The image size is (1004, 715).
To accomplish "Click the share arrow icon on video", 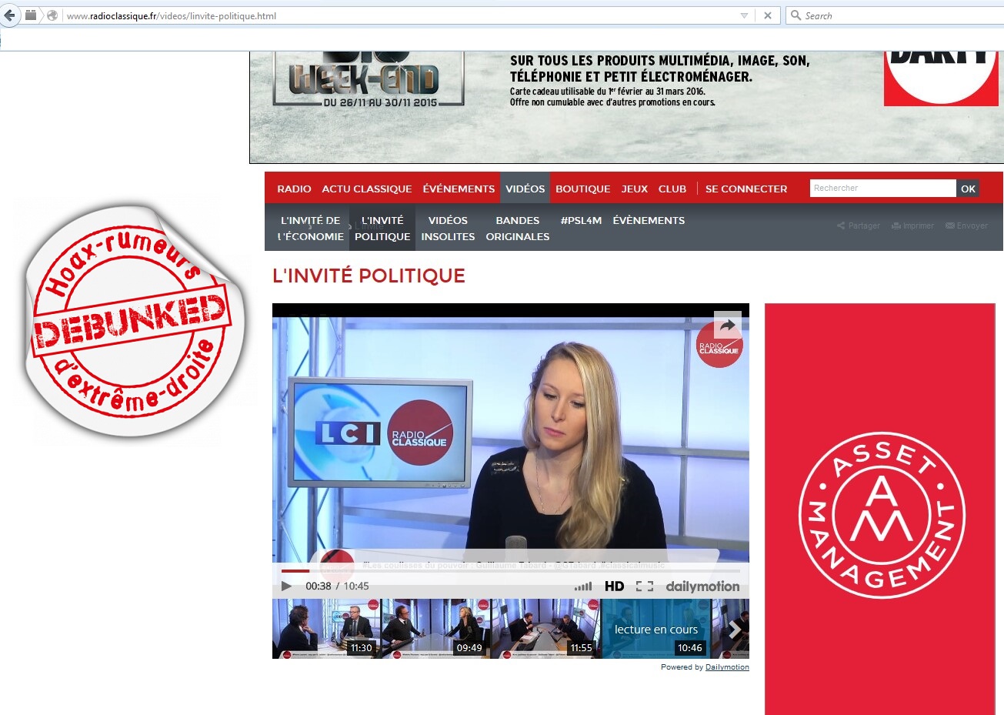I will pos(727,325).
